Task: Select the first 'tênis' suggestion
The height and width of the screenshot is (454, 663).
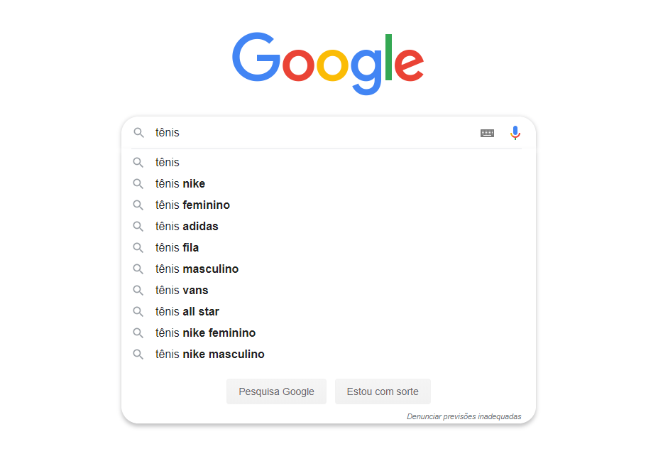Action: pyautogui.click(x=167, y=162)
